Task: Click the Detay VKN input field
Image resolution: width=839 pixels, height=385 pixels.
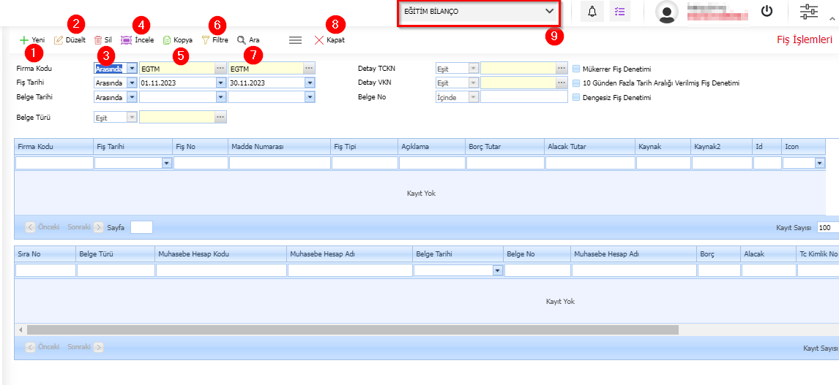Action: (x=518, y=83)
